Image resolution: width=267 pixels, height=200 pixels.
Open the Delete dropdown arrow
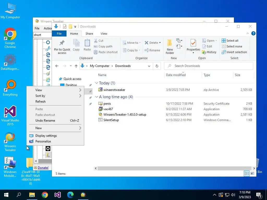point(160,43)
